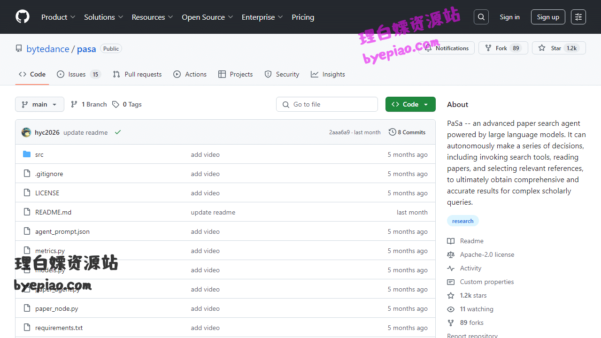This screenshot has width=601, height=338.
Task: Open 8 Commits history
Action: point(407,132)
